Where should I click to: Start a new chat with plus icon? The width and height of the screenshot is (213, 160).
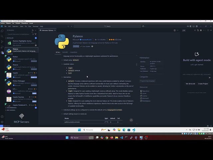pos(195,30)
